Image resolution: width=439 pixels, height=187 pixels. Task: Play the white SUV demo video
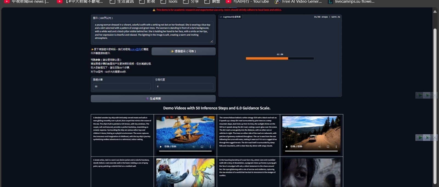pyautogui.click(x=287, y=147)
